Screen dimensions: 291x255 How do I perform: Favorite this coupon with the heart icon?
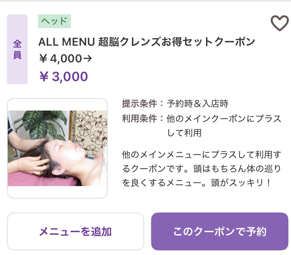pyautogui.click(x=279, y=23)
